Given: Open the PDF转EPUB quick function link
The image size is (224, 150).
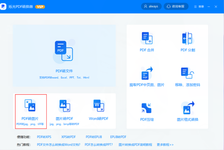Looking at the screenshot, I should coord(94,137).
